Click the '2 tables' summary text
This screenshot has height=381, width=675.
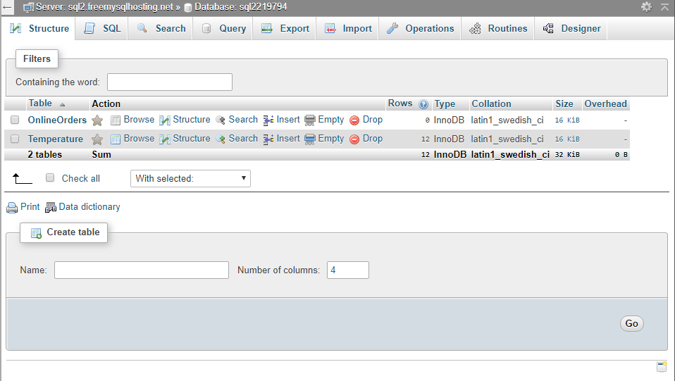pyautogui.click(x=45, y=154)
